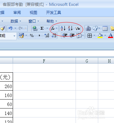
Task: Click the Format Painter brush icon
Action: coord(2,28)
